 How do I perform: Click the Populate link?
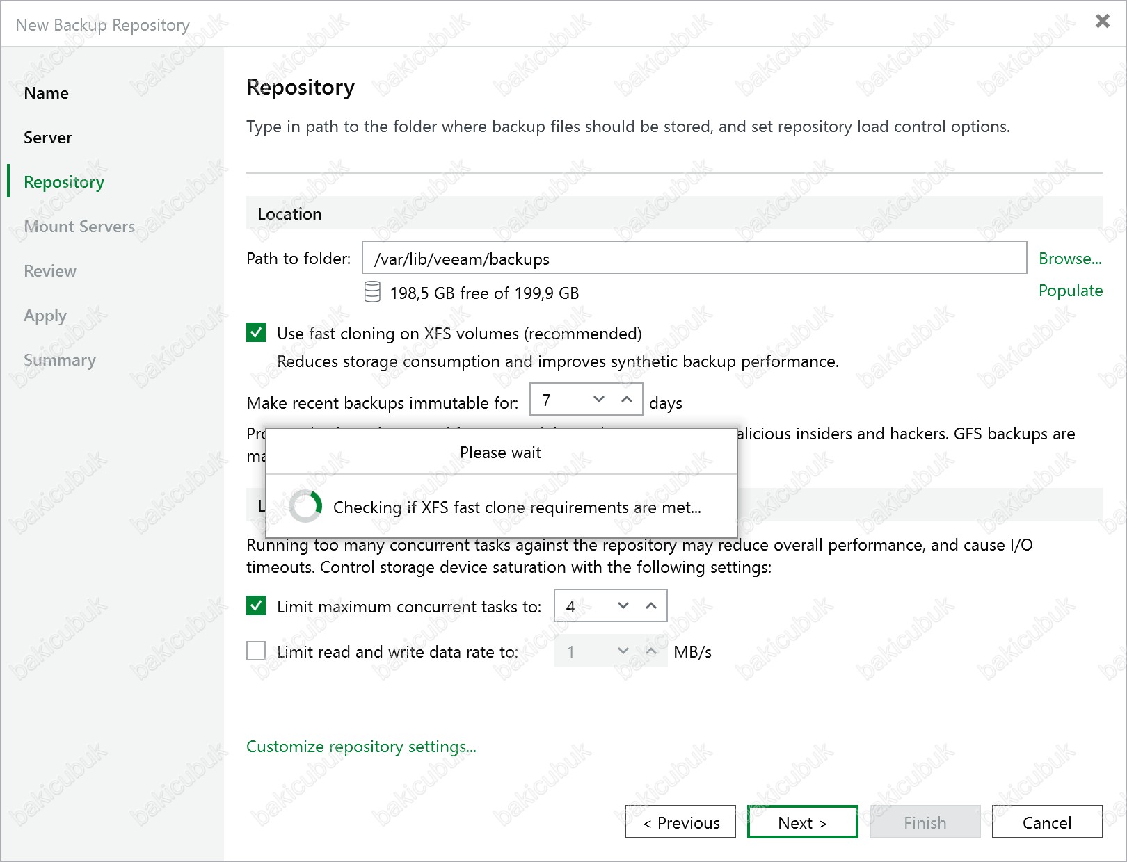[1070, 291]
